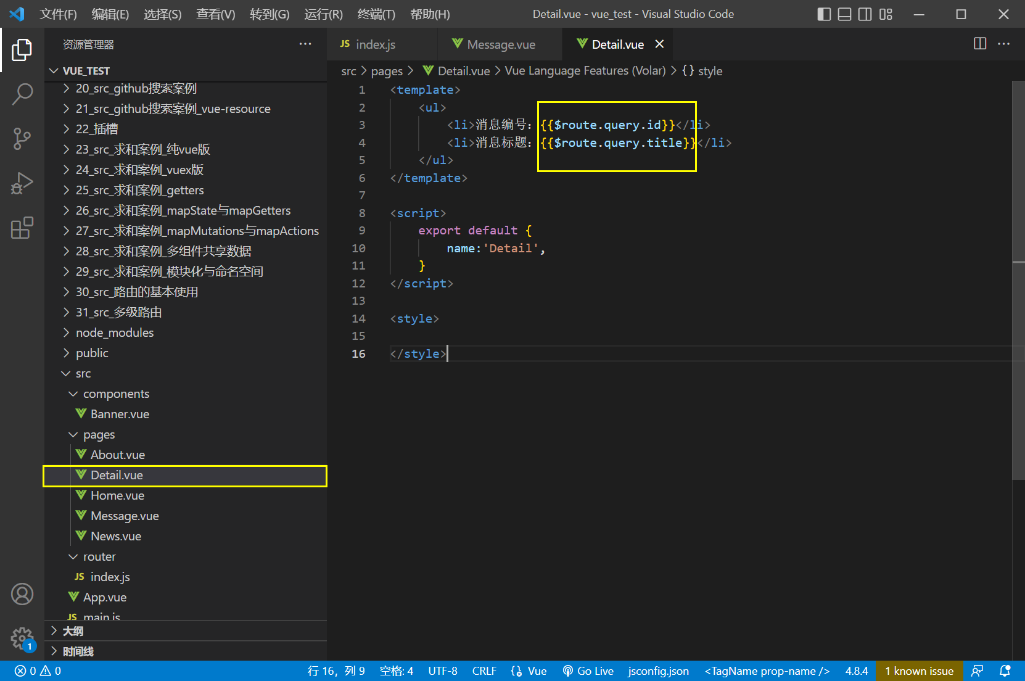Image resolution: width=1025 pixels, height=681 pixels.
Task: Open explorer panel more actions ellipsis
Action: click(x=305, y=44)
